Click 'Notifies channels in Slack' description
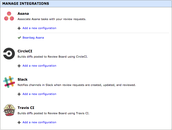The width and height of the screenshot is (172, 130). (x=77, y=85)
